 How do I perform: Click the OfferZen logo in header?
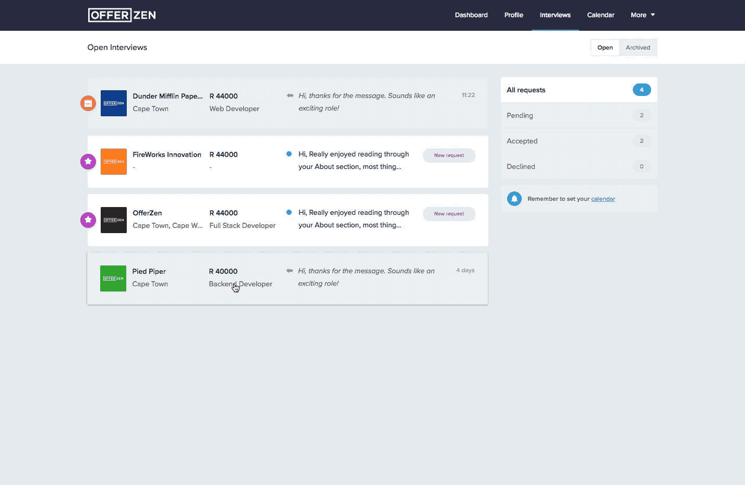click(122, 15)
